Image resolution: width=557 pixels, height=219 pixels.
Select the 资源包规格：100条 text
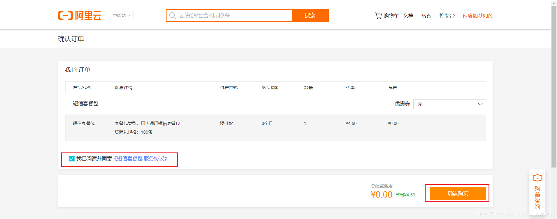point(133,132)
